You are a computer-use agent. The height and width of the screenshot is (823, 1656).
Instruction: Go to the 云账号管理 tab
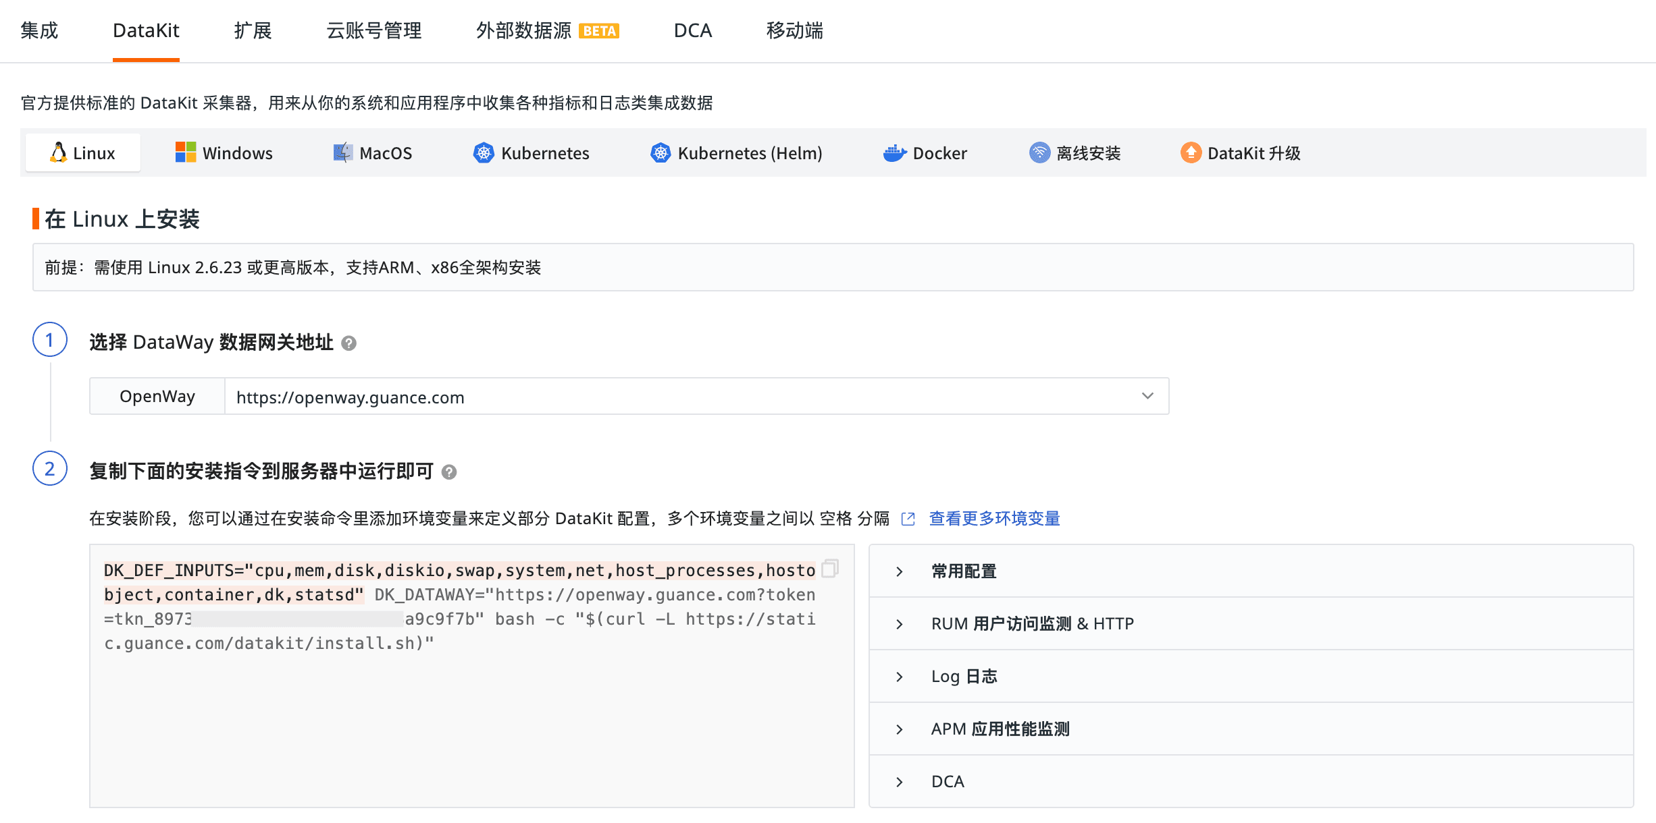tap(373, 30)
